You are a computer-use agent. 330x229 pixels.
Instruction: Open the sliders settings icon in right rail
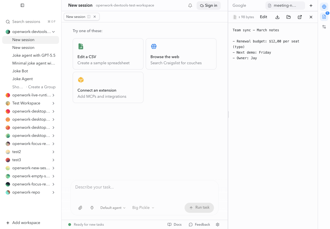point(324,27)
